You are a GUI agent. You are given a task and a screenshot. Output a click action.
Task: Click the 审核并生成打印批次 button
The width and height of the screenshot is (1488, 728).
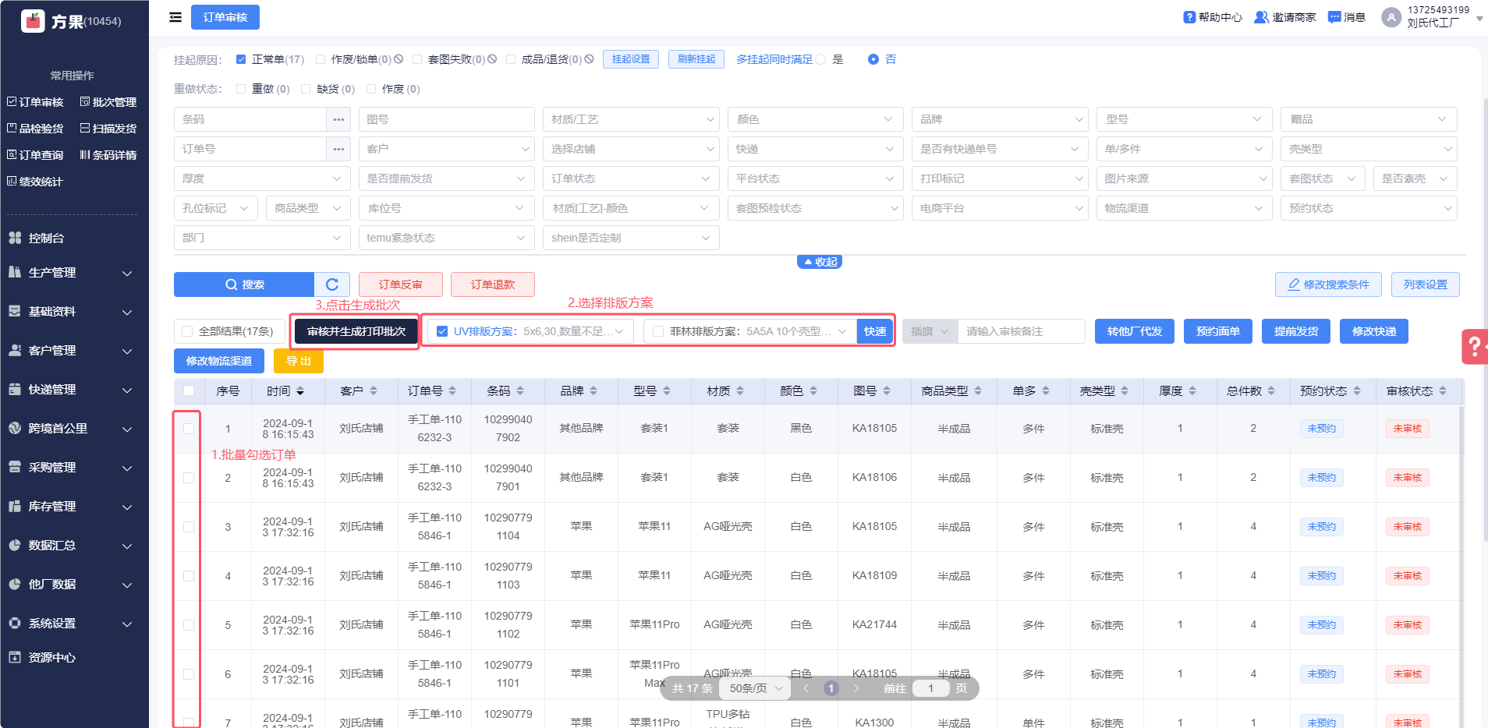[356, 331]
